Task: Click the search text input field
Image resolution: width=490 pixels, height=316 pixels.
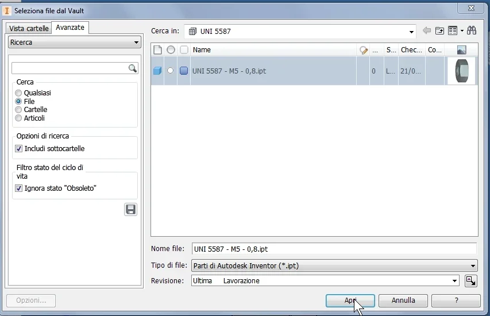Action: pyautogui.click(x=70, y=68)
